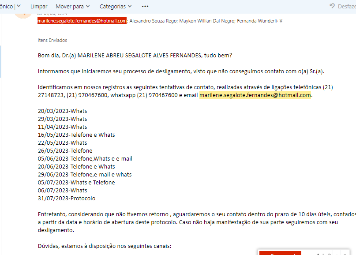Click the line 11/04/2023-Whats
The height and width of the screenshot is (255, 356).
click(x=63, y=127)
